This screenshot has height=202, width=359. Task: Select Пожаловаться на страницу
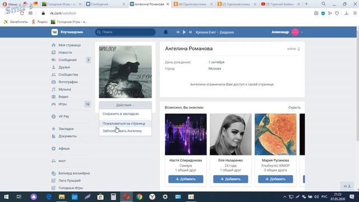tap(125, 123)
